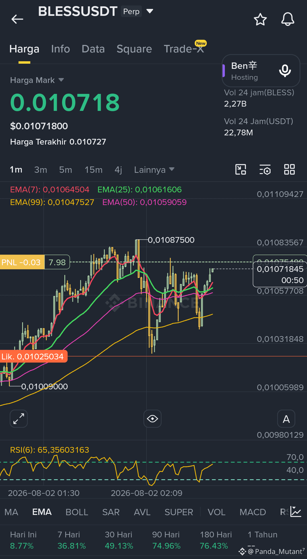Tap 30 Hari 49.13% performance
Viewport: 307px width, 559px height.
tap(119, 540)
